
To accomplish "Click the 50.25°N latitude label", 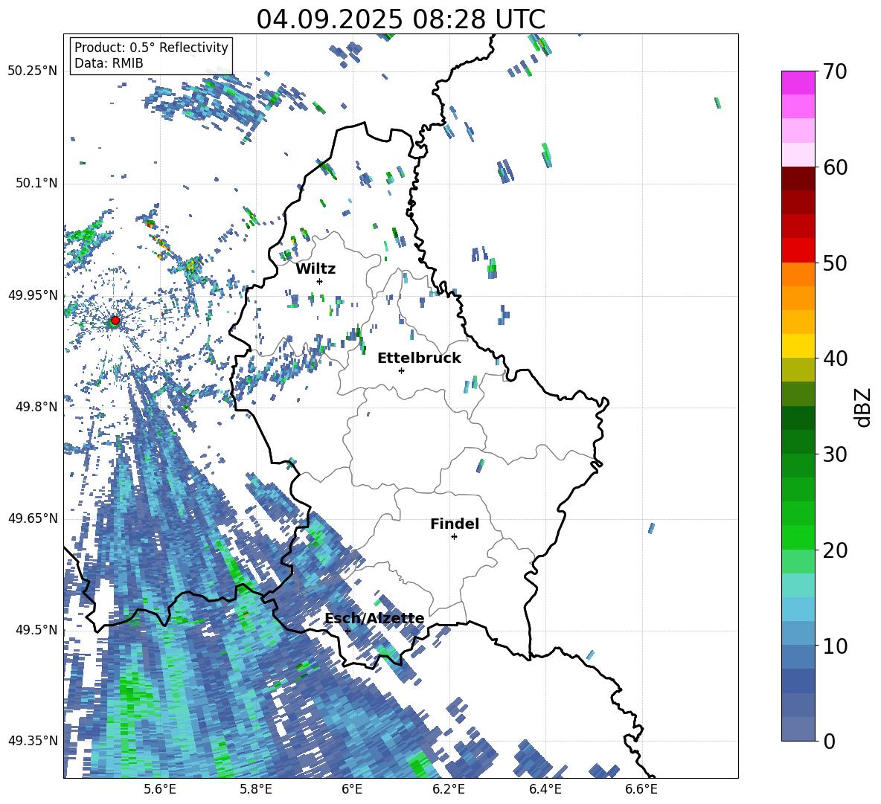I will (x=33, y=71).
